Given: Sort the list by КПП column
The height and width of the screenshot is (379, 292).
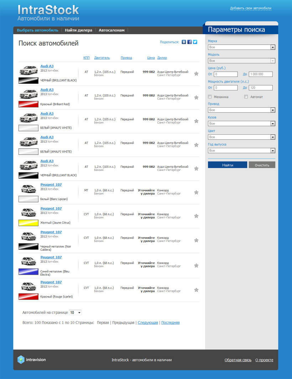Looking at the screenshot, I should (x=86, y=58).
